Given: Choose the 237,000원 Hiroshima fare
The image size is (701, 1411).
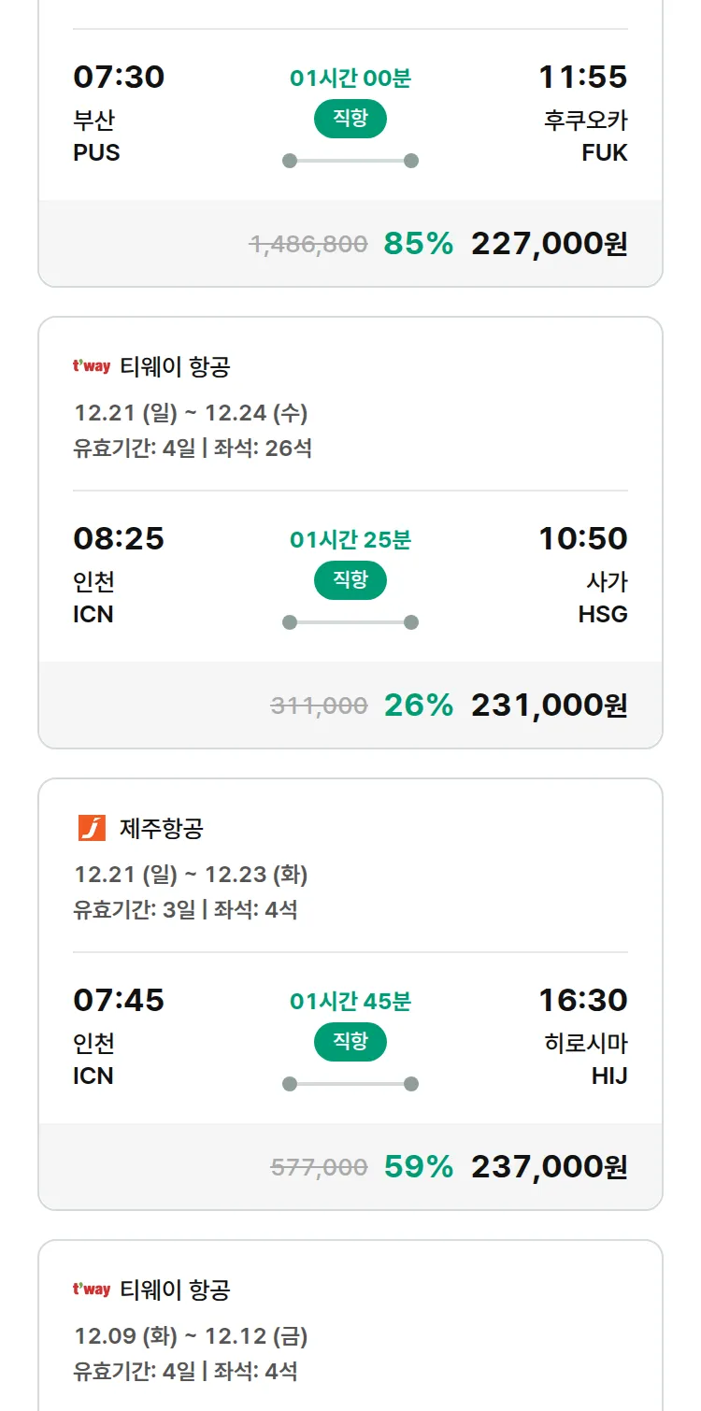Looking at the screenshot, I should (549, 1167).
